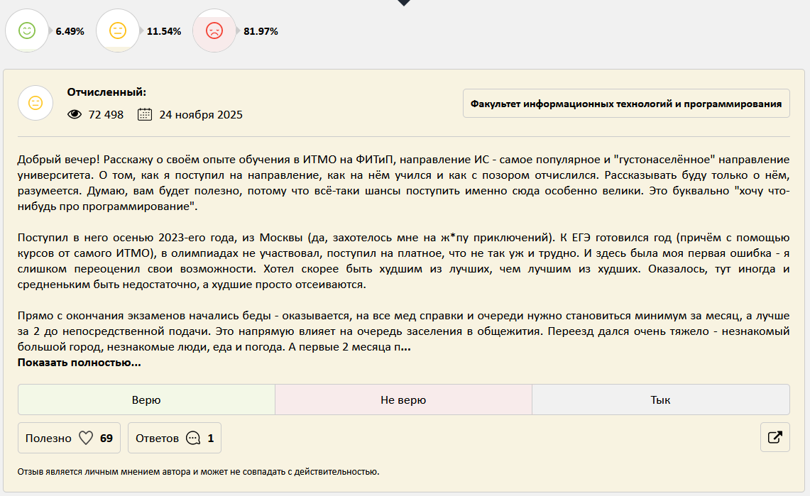Screen dimensions: 810x496
Task: Click the red sad face rating icon
Action: [x=214, y=31]
